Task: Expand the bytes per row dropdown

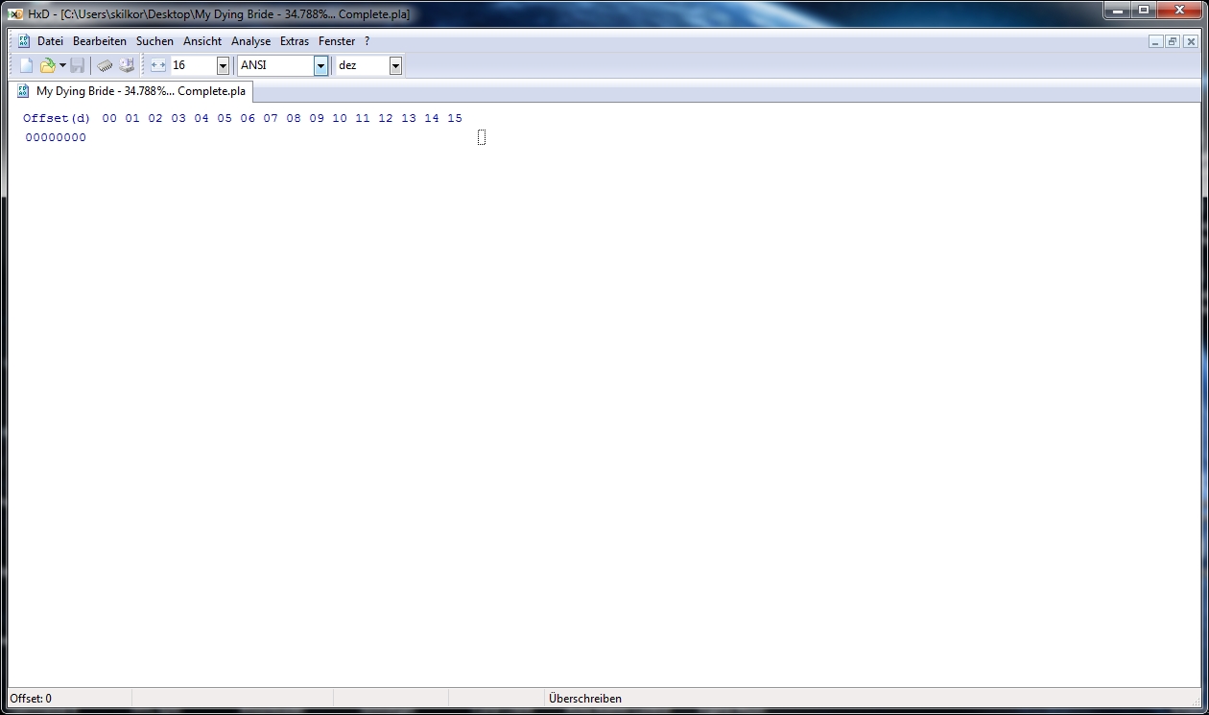Action: point(223,65)
